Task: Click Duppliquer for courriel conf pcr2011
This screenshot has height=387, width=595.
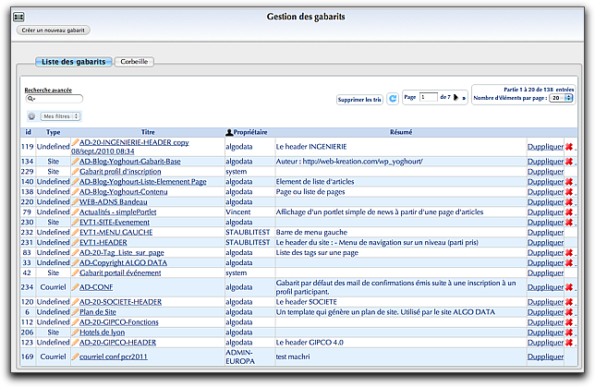Action: (x=545, y=357)
